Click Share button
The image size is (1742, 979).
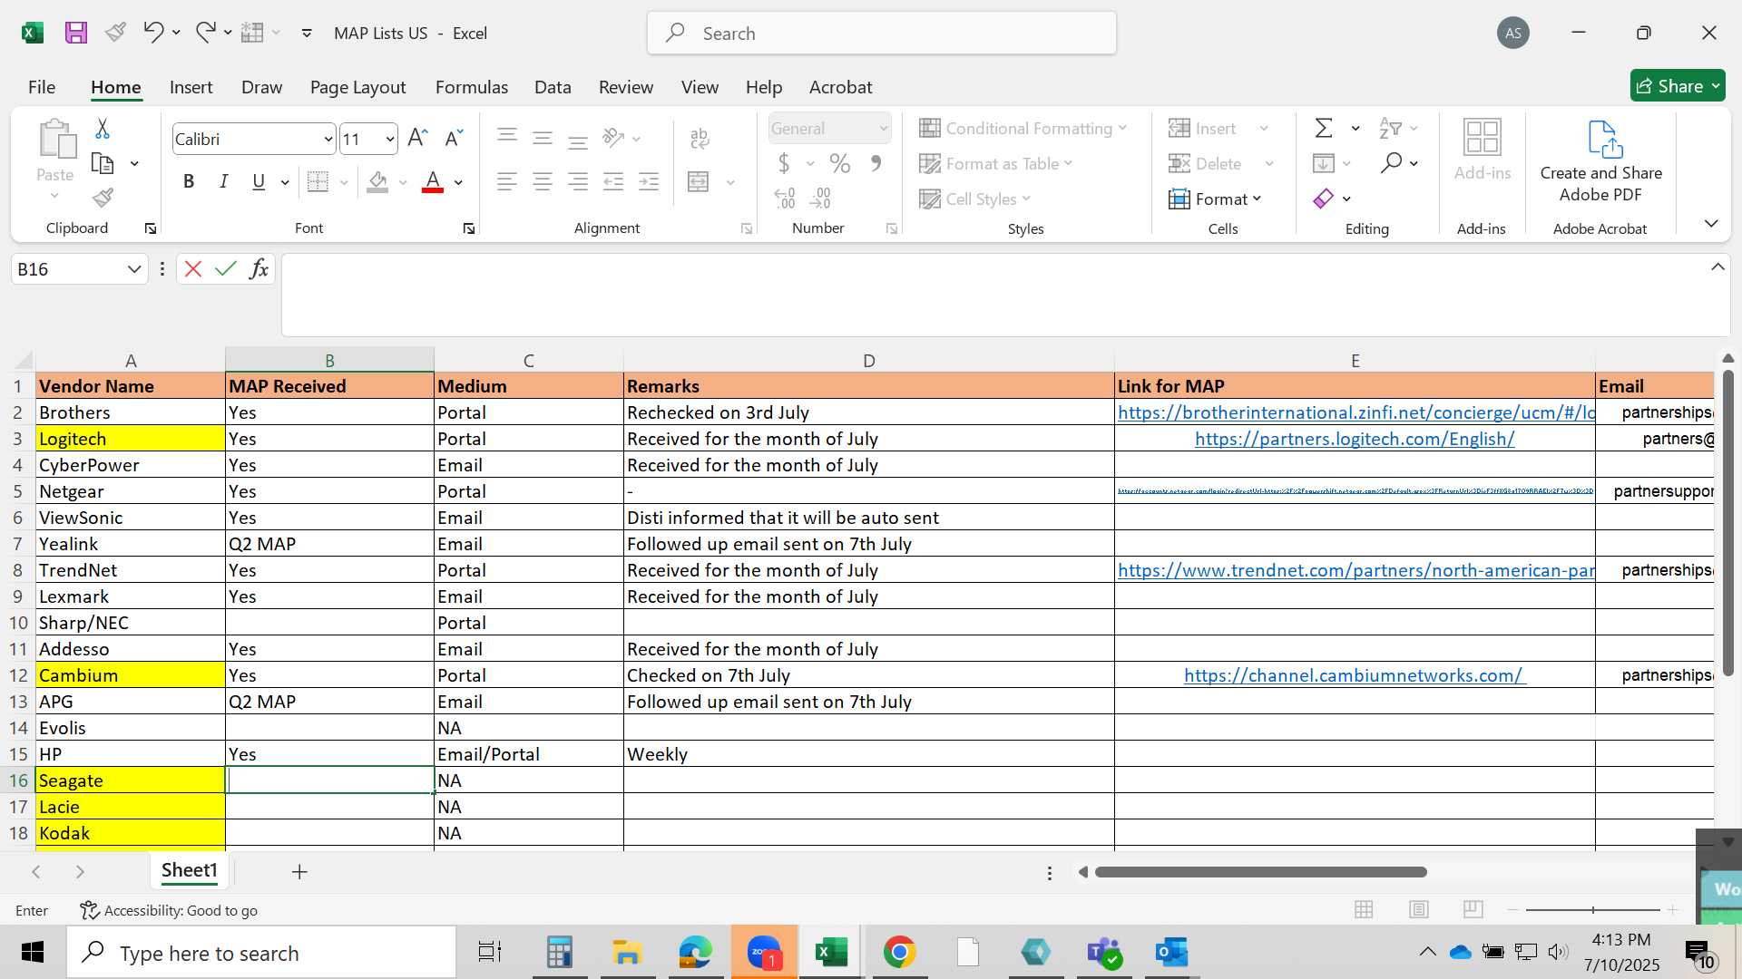point(1677,86)
